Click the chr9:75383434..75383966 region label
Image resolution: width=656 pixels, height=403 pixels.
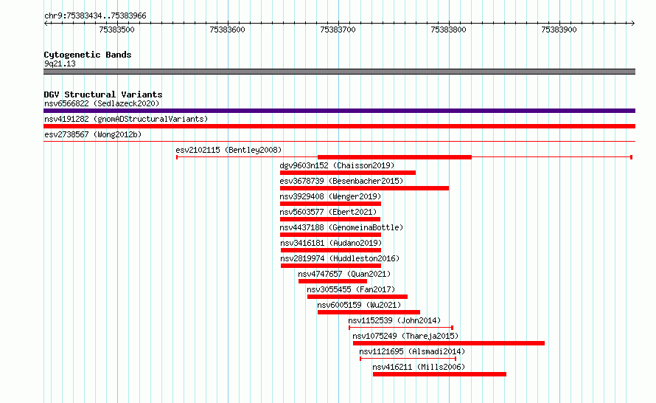click(95, 16)
